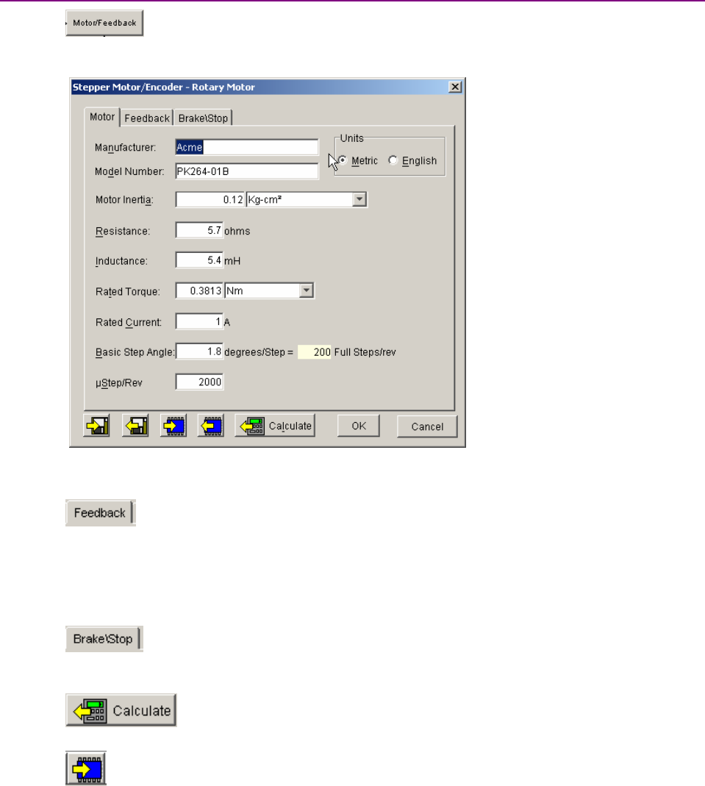Cancel the Stepper Motor dialog
705x786 pixels.
tap(427, 426)
